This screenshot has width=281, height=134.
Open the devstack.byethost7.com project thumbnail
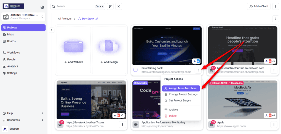[x=91, y=100]
